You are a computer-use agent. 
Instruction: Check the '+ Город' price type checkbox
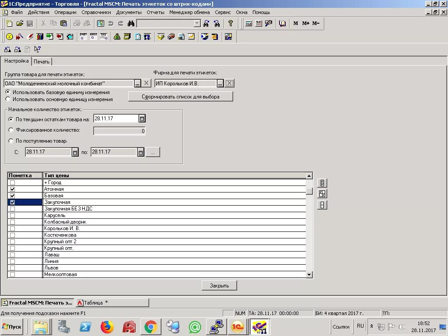point(12,182)
